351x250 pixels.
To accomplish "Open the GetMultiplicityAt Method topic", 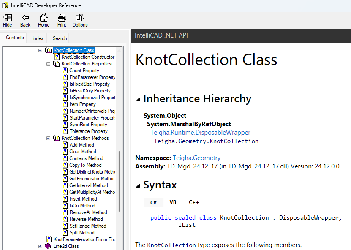I will (92, 192).
